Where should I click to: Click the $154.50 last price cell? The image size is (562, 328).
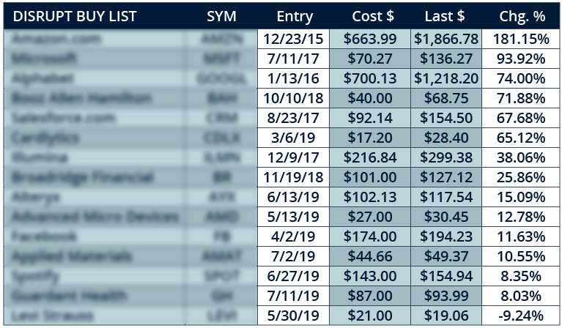(446, 118)
